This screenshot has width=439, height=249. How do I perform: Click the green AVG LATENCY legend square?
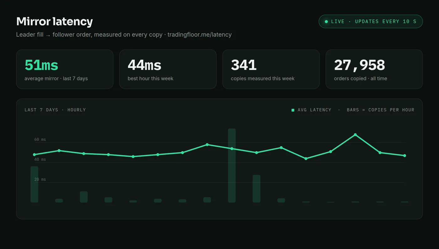click(x=293, y=110)
